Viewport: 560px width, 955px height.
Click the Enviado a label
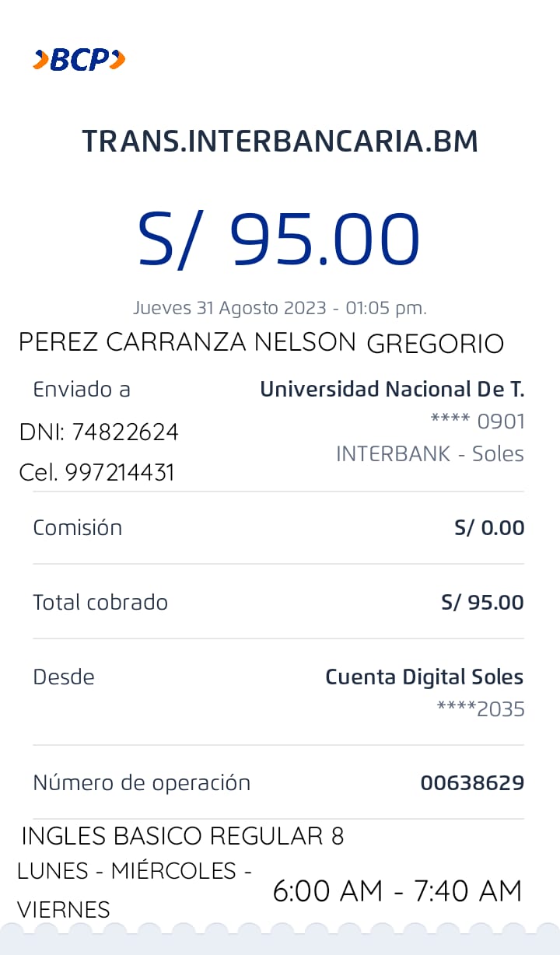click(x=82, y=389)
